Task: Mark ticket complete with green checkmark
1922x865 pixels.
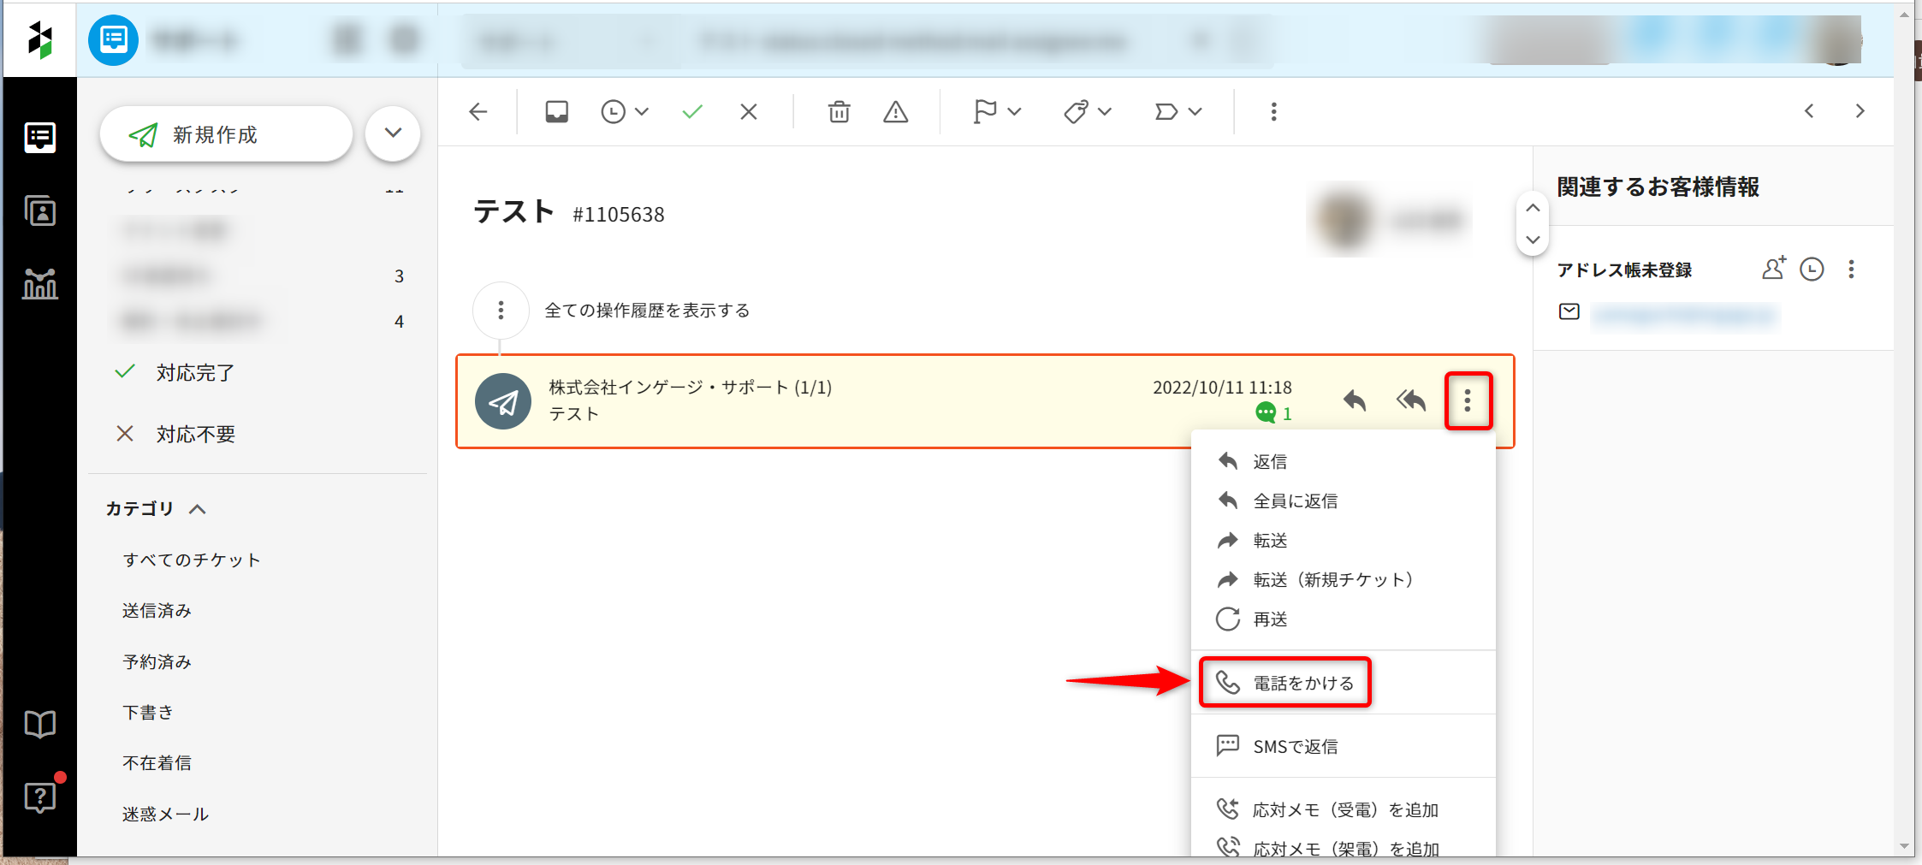Action: coord(692,112)
